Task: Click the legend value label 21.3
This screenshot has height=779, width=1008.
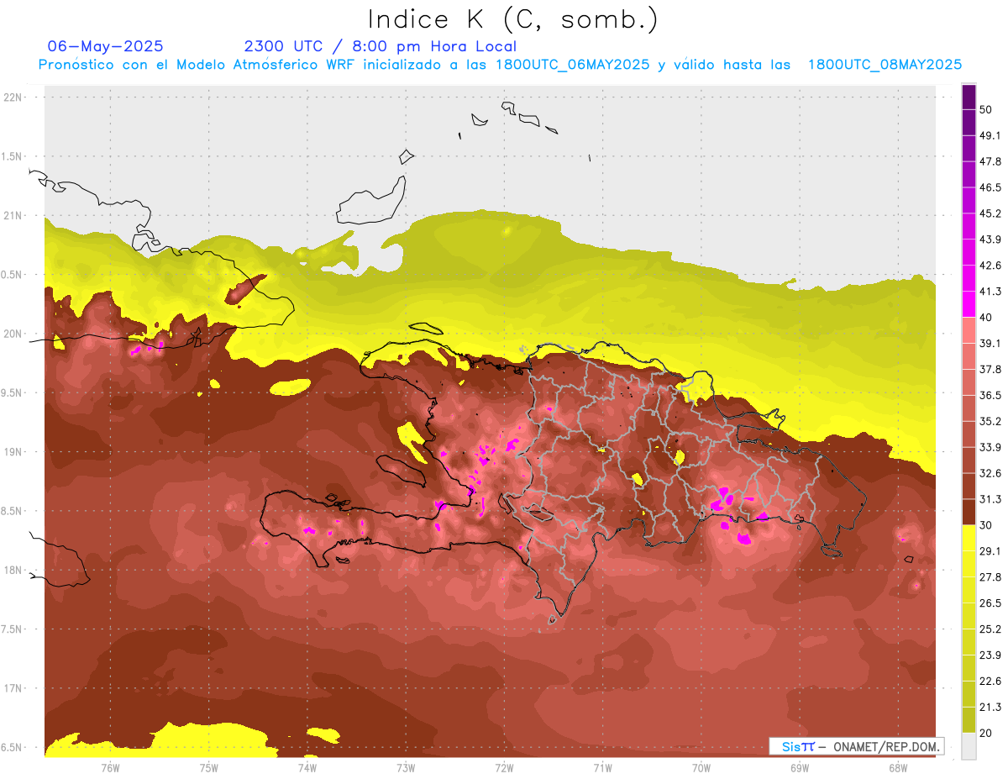Action: 990,708
